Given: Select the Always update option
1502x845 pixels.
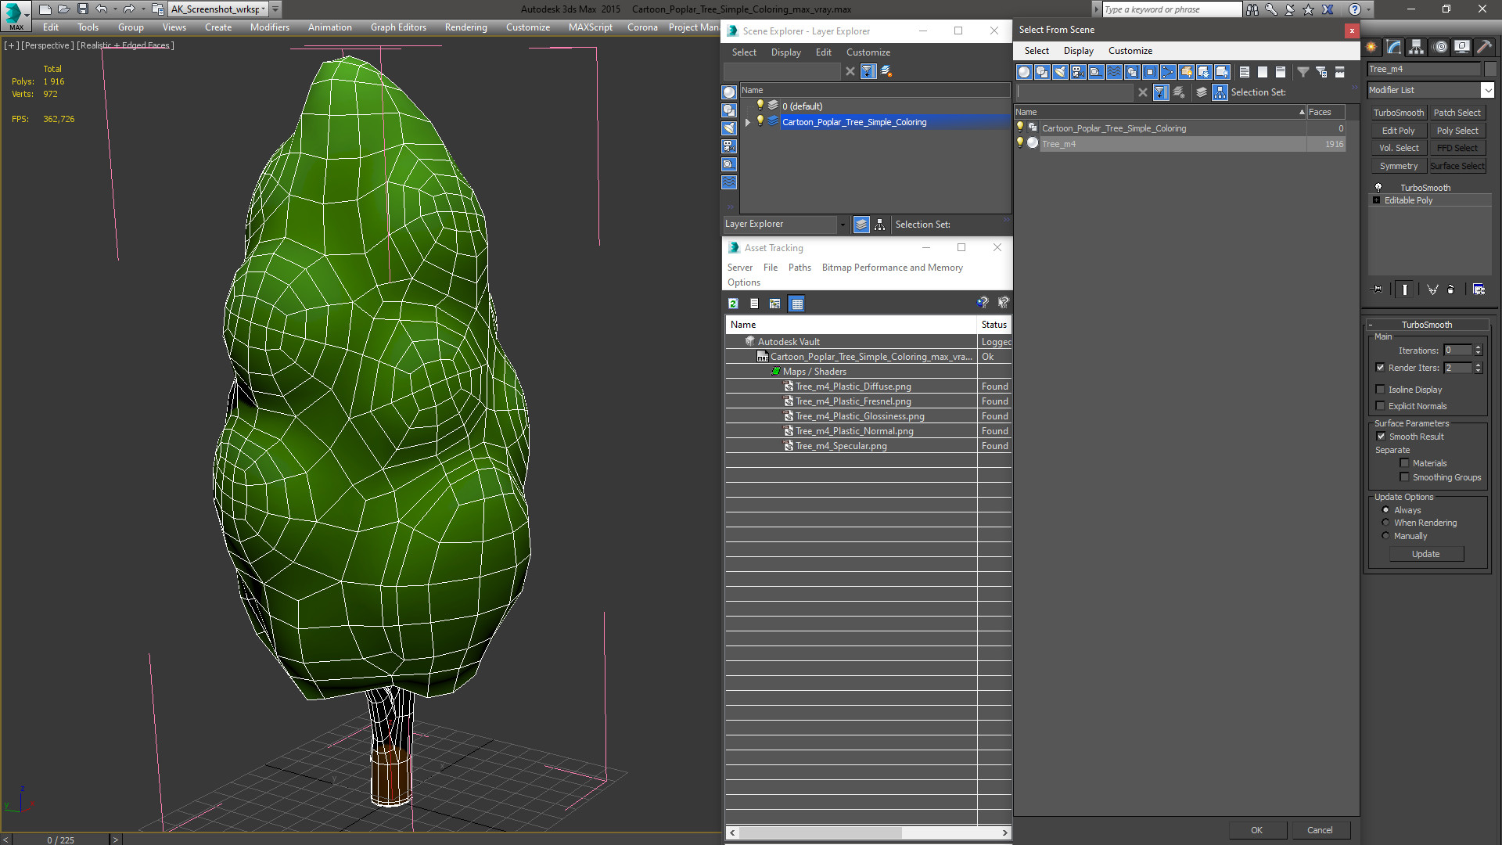Looking at the screenshot, I should 1385,510.
